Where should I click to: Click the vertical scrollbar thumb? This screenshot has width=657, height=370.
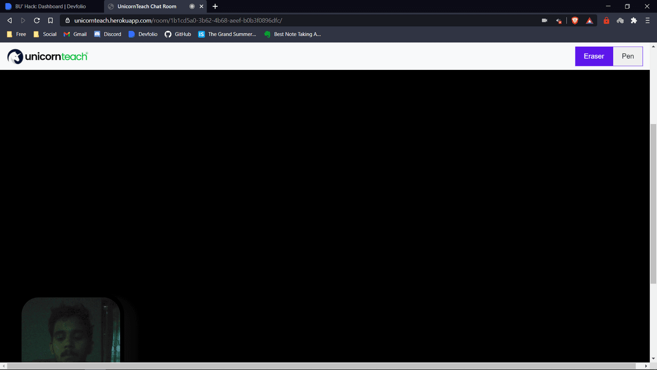coord(653,204)
